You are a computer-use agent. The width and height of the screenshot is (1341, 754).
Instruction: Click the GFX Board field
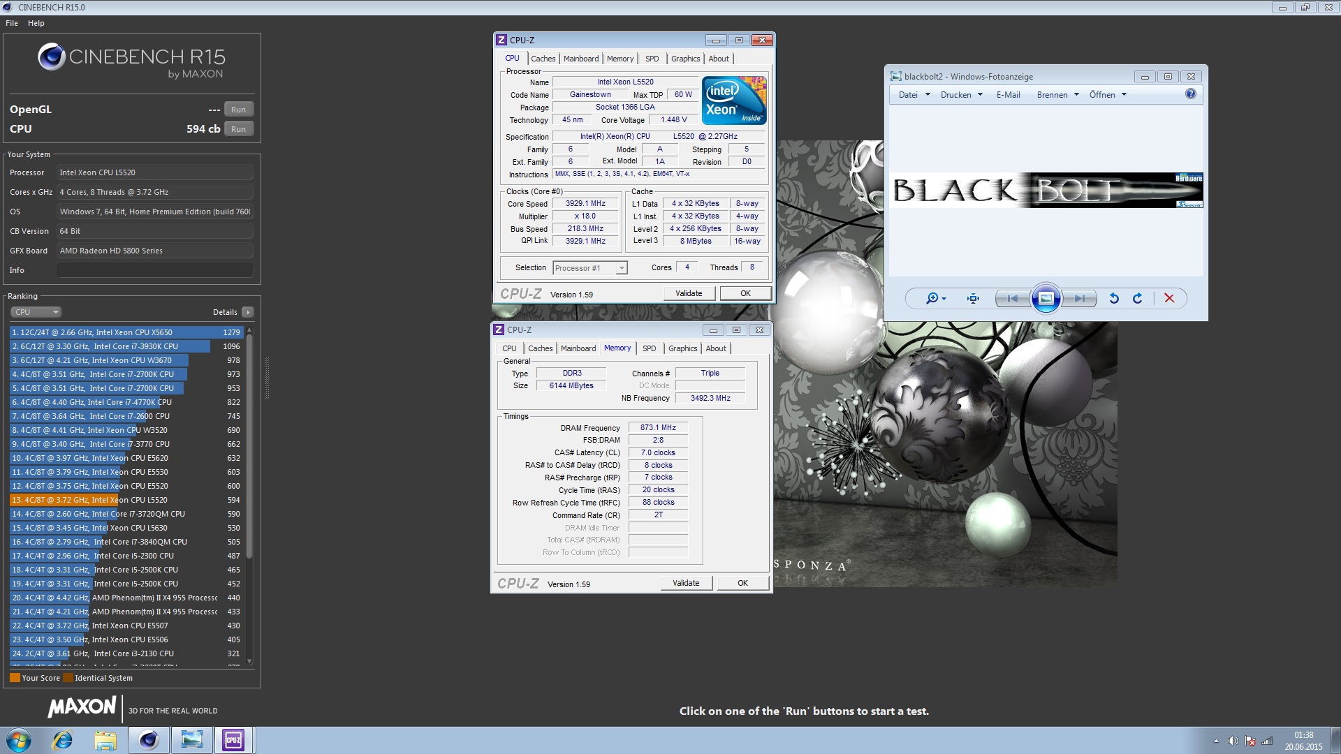154,251
